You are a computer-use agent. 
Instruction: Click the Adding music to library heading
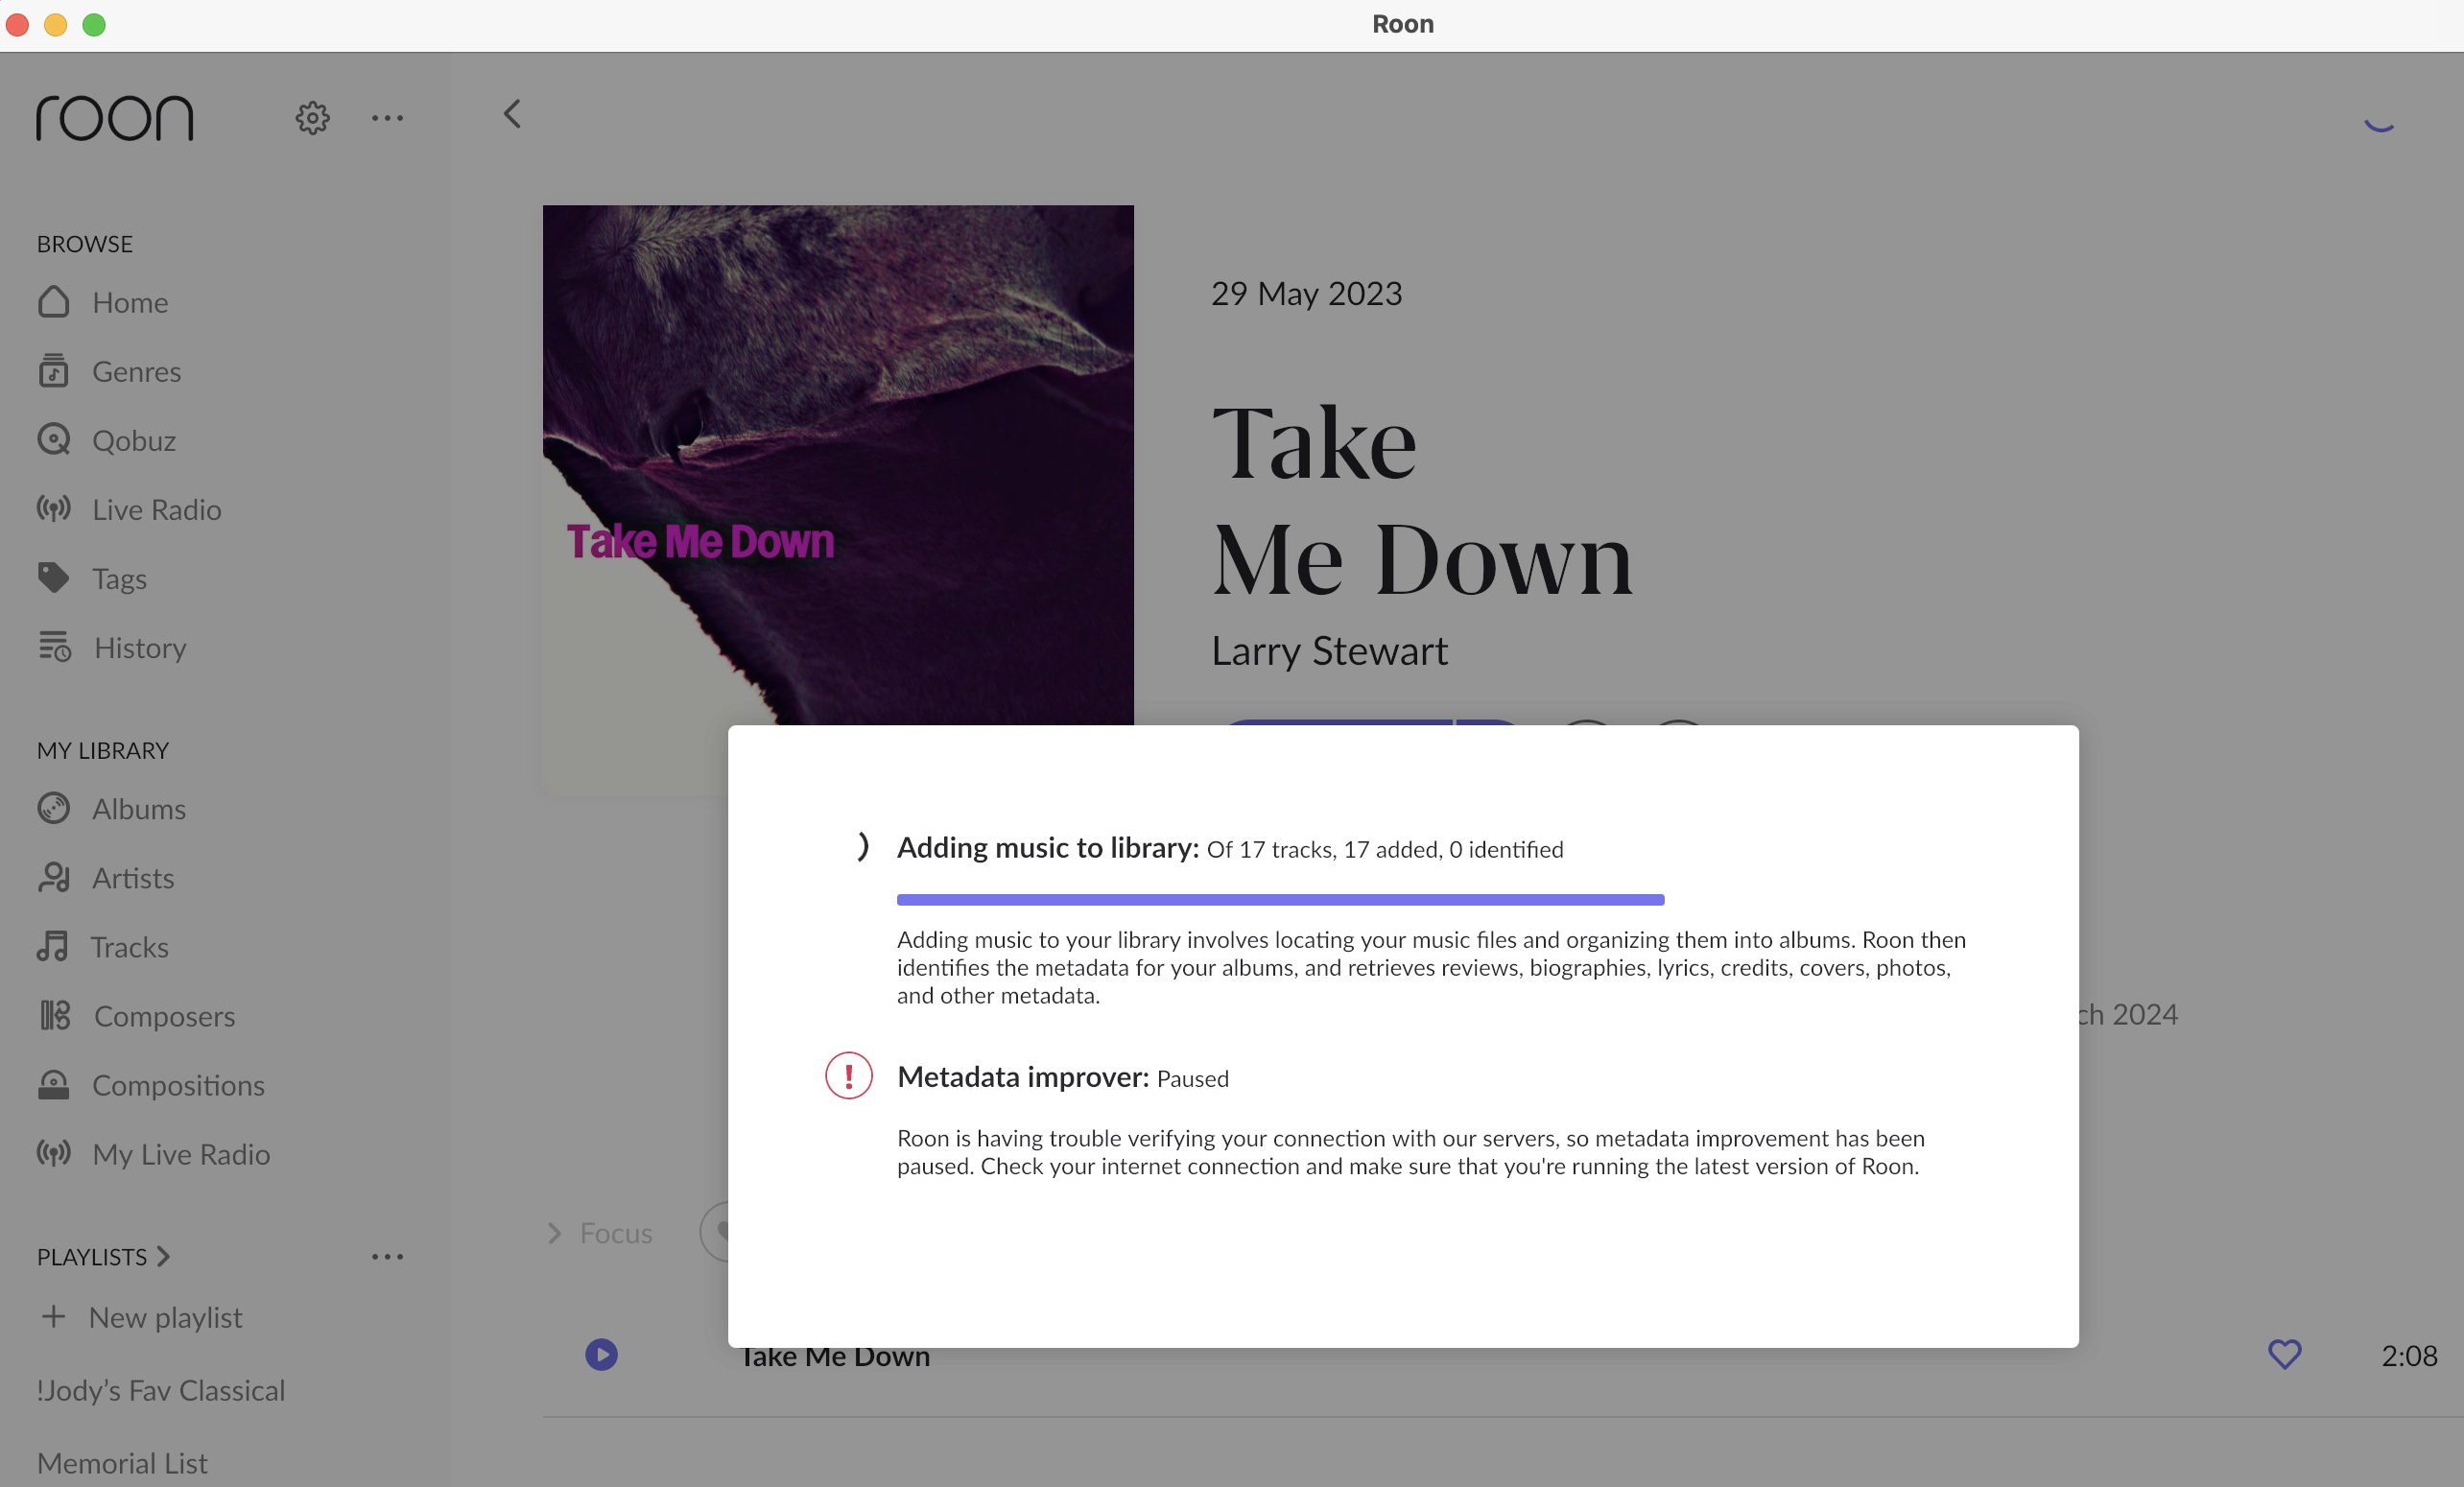click(1048, 848)
